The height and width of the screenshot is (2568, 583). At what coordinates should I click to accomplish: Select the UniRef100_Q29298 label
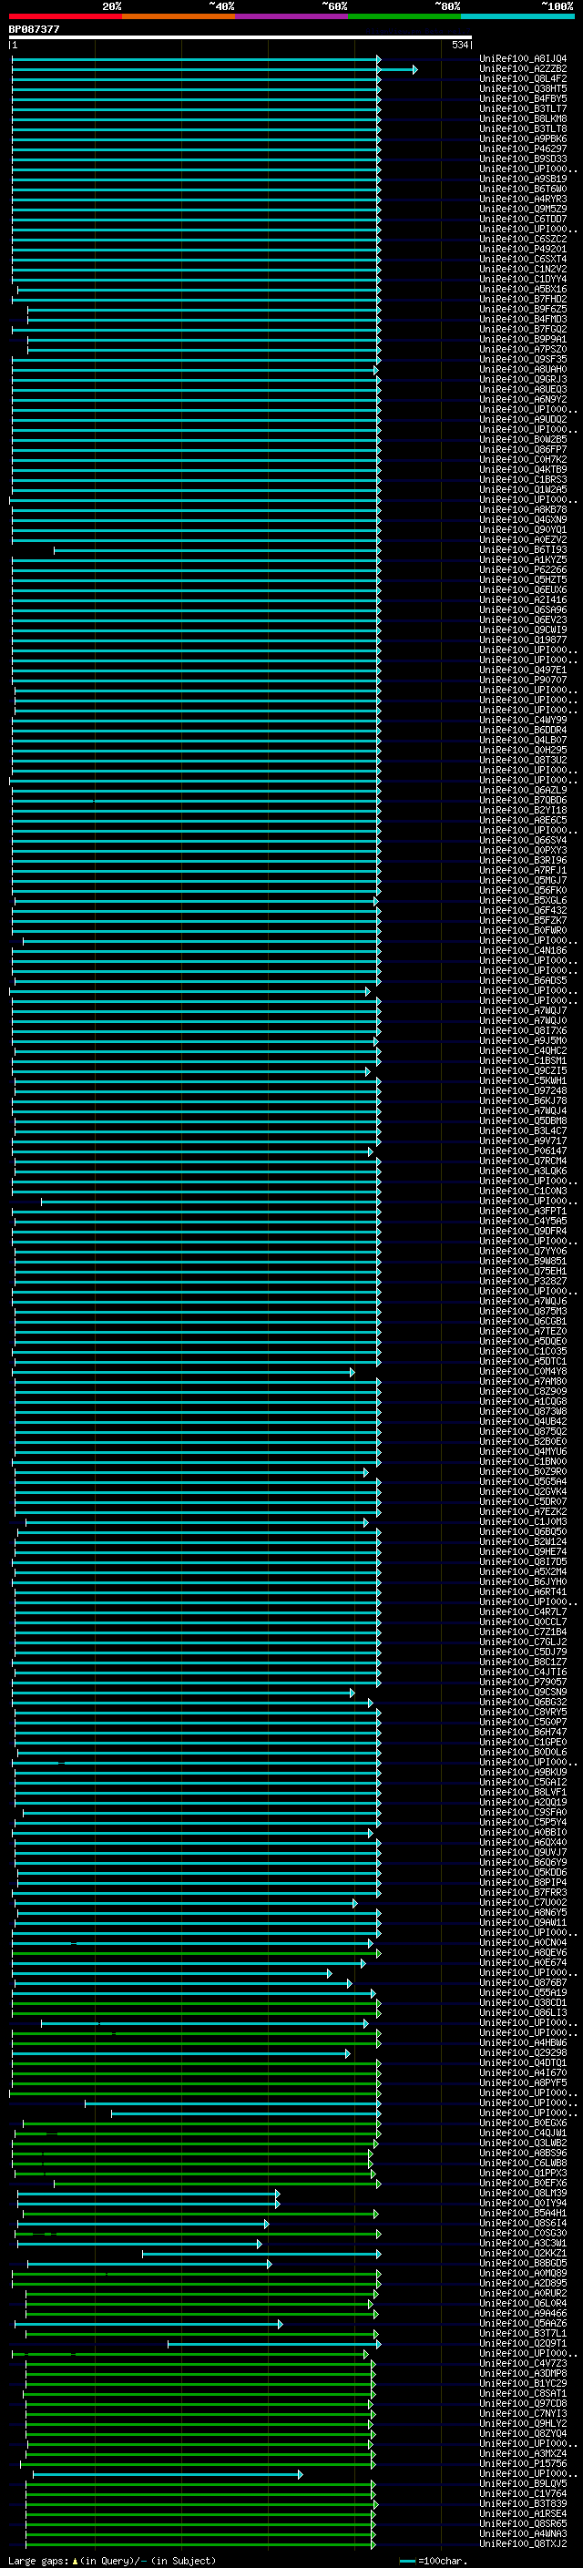click(x=523, y=2052)
